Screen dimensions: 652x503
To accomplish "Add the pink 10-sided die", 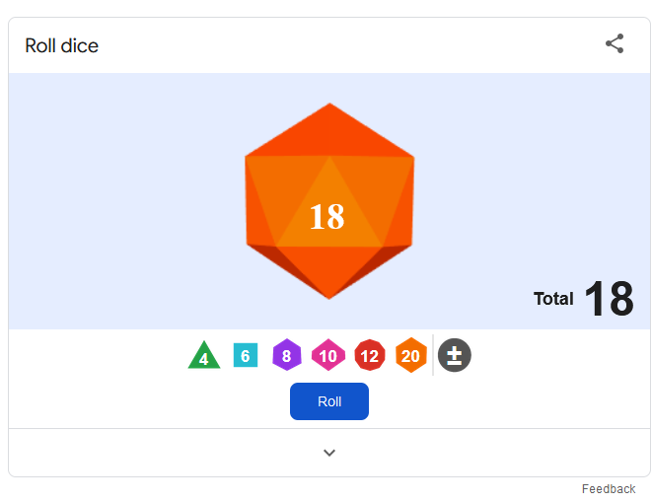I will point(328,355).
